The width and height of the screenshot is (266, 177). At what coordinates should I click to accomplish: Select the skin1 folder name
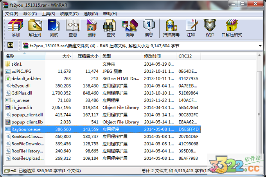[16, 64]
